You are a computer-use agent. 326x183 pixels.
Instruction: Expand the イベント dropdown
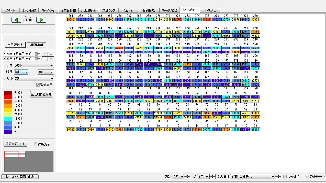(x=34, y=79)
